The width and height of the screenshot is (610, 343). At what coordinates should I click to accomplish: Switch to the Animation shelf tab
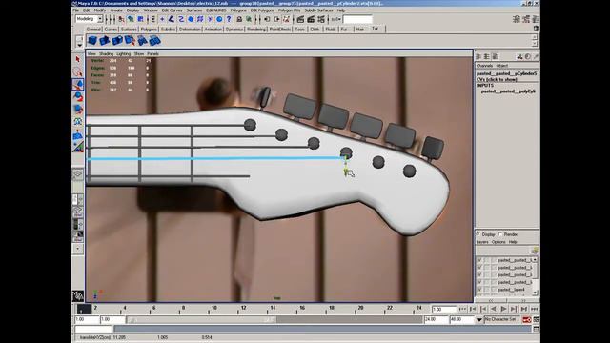click(x=213, y=30)
